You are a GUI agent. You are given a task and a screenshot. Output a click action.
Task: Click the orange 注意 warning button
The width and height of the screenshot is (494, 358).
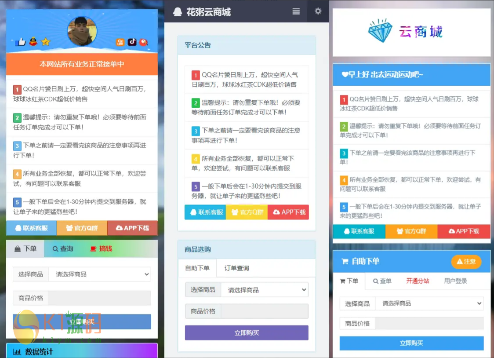[x=466, y=262]
